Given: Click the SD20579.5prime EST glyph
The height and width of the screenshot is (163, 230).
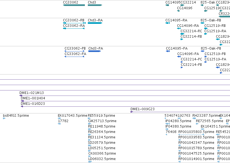Looking at the screenshot, I should 89,145.
